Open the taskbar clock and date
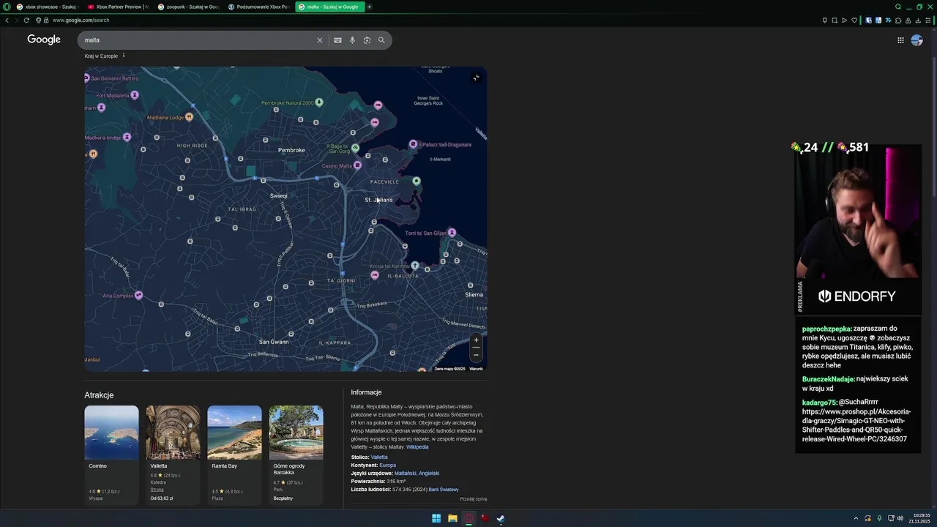937x527 pixels. (x=918, y=519)
